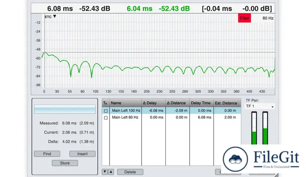The image size is (306, 177).
Task: Click the left TF input level meter
Action: (x=254, y=128)
